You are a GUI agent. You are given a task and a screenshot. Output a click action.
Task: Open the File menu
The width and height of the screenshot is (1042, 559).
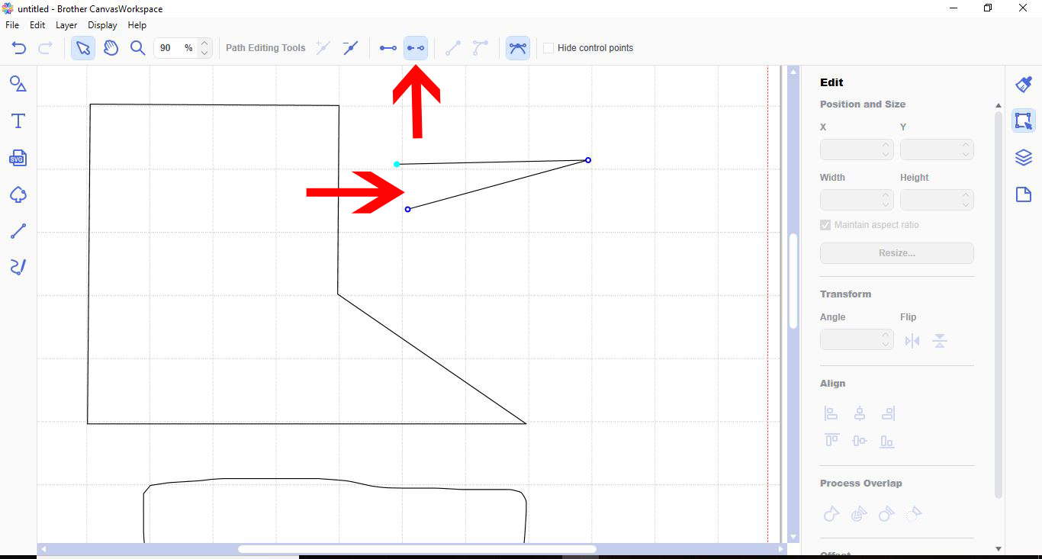pyautogui.click(x=12, y=25)
